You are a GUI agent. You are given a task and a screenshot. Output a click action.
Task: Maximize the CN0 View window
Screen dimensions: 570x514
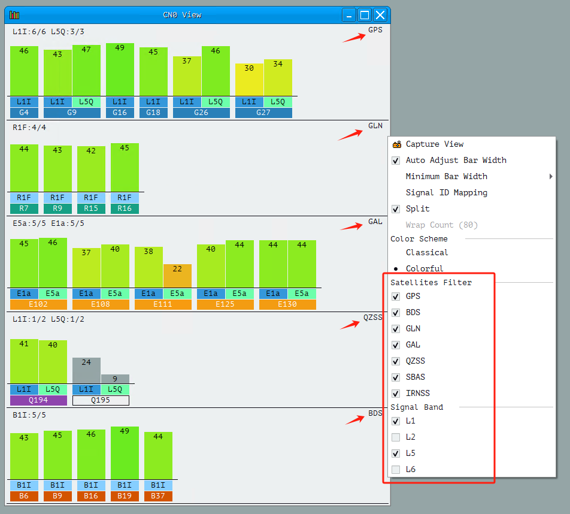pyautogui.click(x=365, y=15)
